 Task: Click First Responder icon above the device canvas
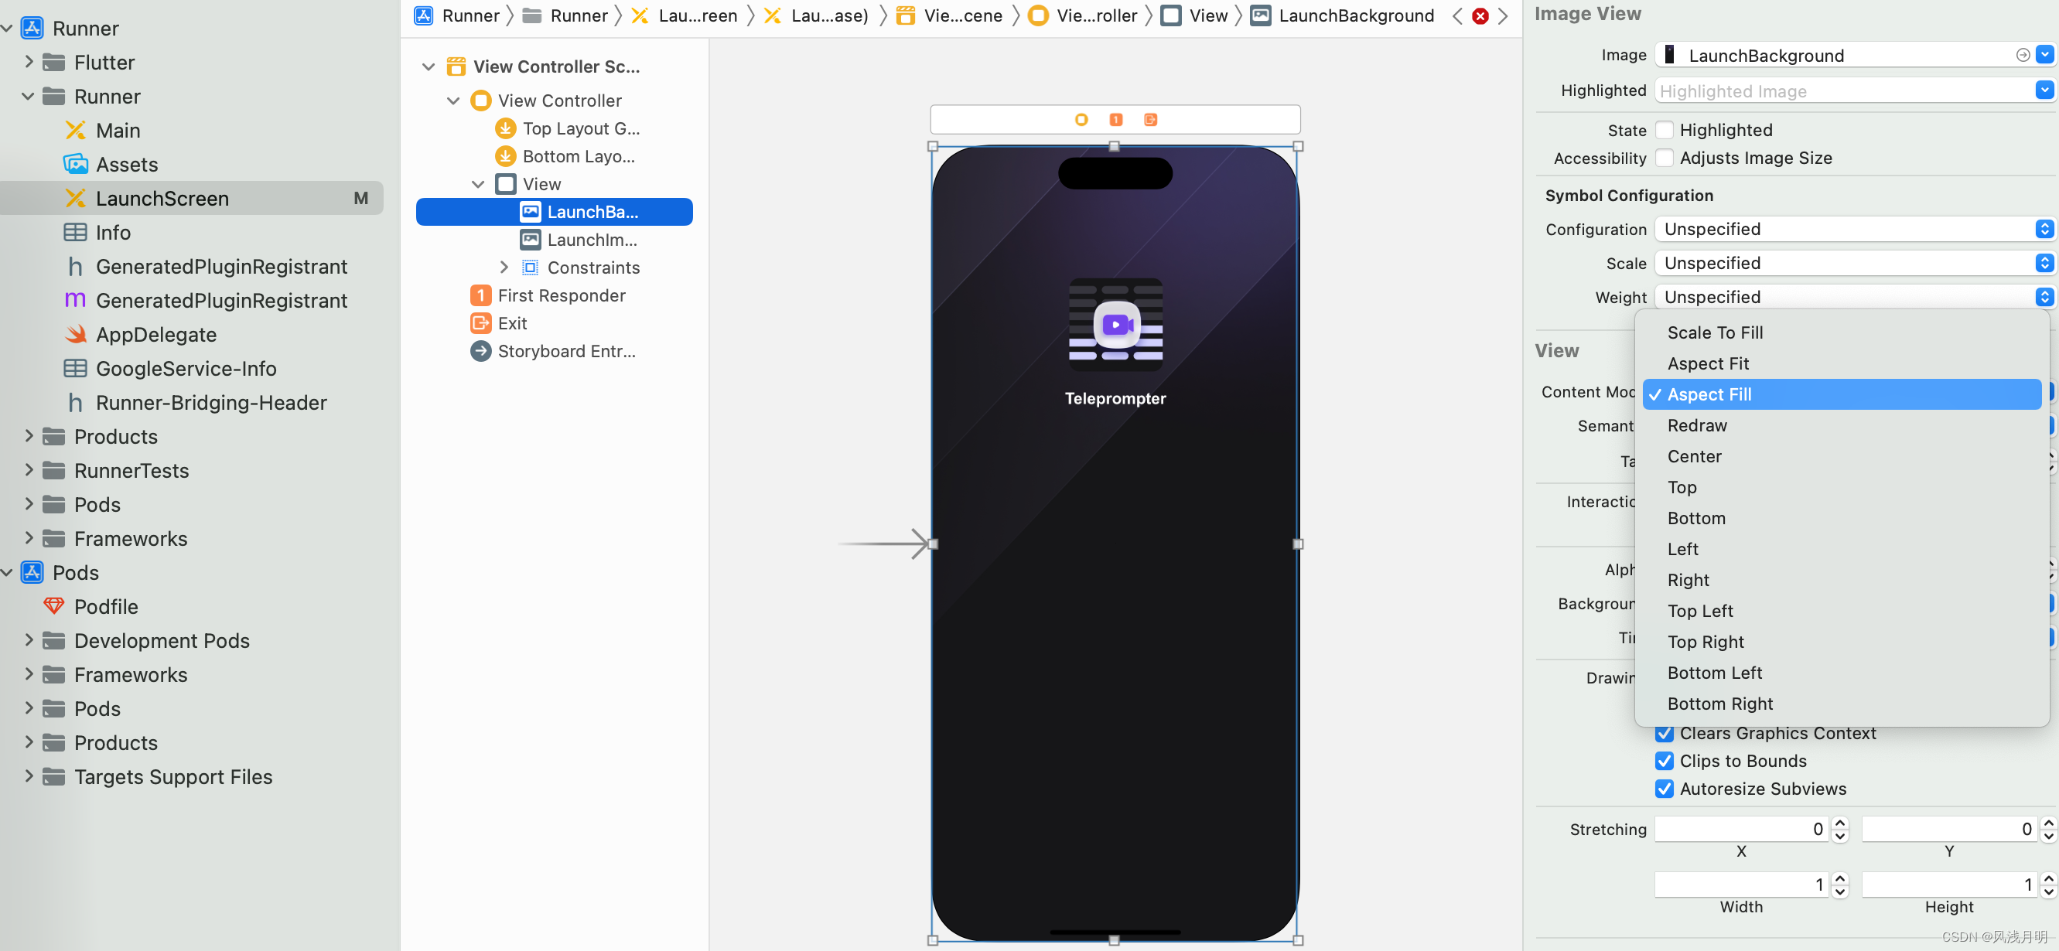(1116, 120)
